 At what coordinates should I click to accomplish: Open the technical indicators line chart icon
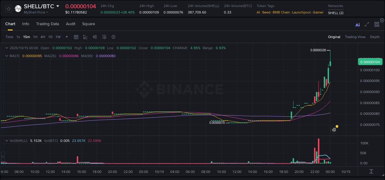pos(85,37)
